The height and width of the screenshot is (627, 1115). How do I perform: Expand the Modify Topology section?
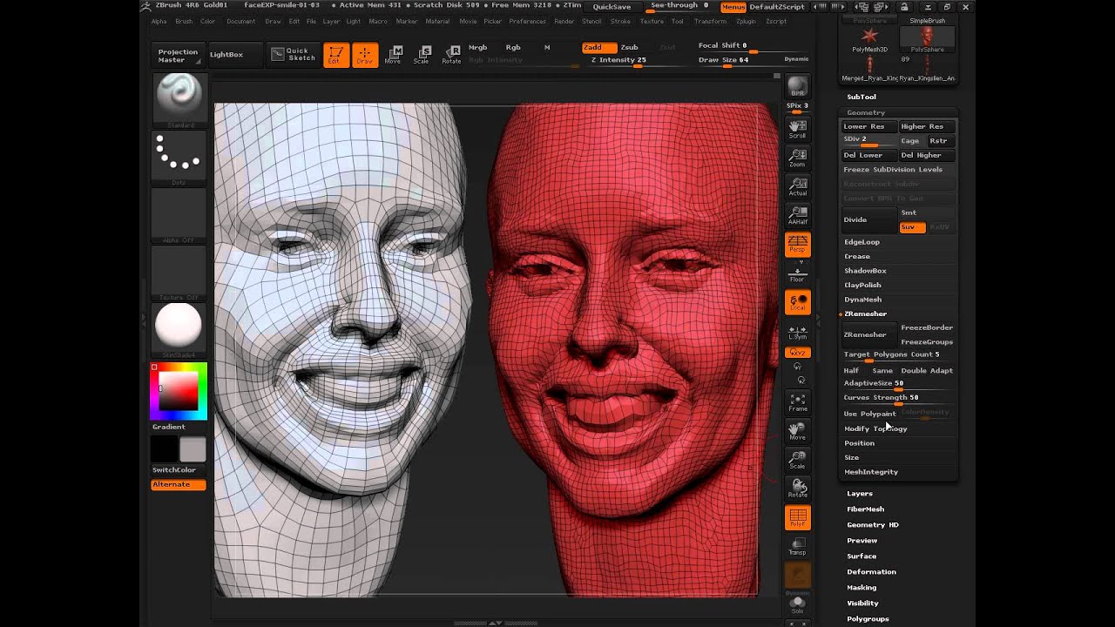pyautogui.click(x=875, y=428)
